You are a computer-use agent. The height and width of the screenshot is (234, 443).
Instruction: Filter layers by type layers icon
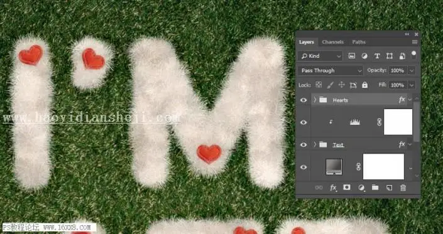[x=377, y=56]
